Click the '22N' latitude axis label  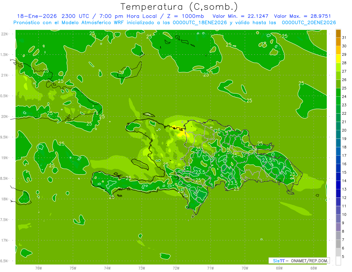[4, 34]
